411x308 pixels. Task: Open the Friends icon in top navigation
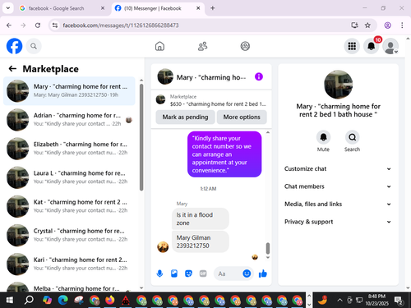pyautogui.click(x=202, y=46)
